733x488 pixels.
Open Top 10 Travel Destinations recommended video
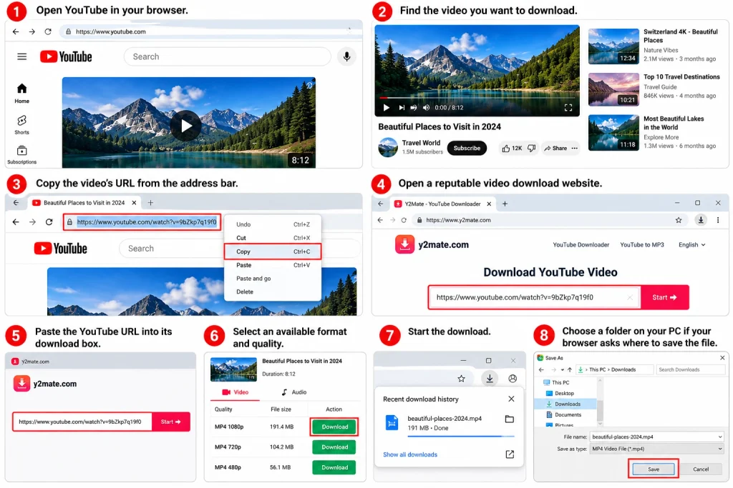pos(613,89)
